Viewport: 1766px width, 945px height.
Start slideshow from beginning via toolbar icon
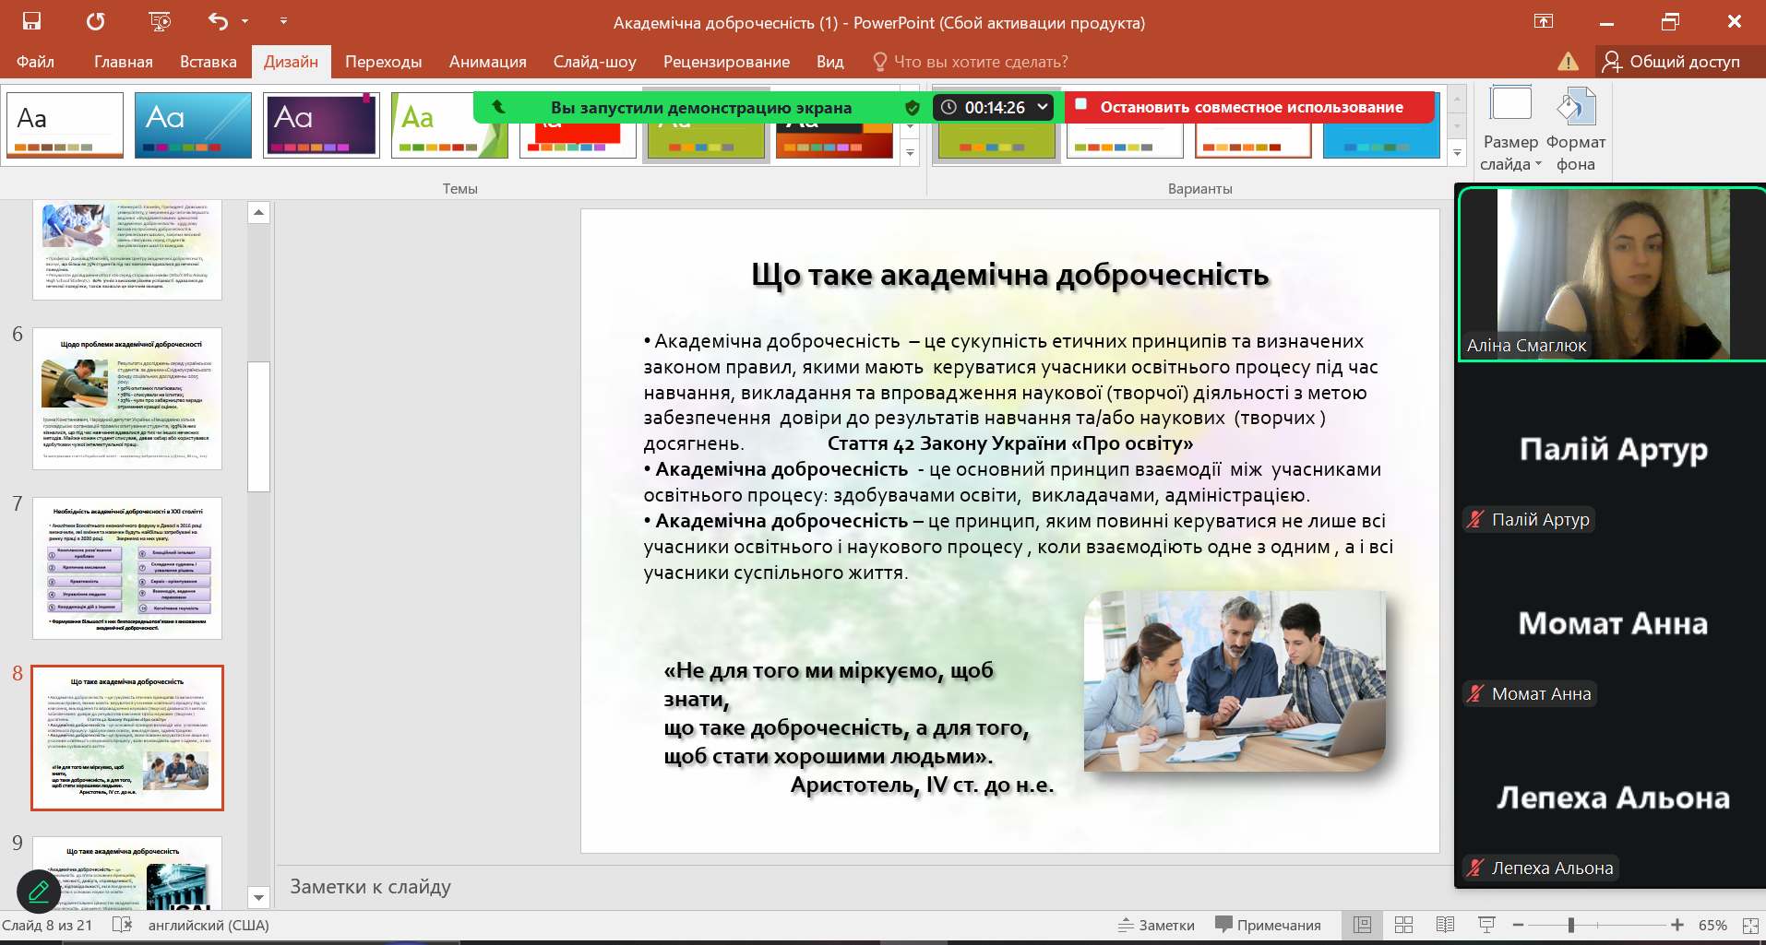click(x=159, y=21)
